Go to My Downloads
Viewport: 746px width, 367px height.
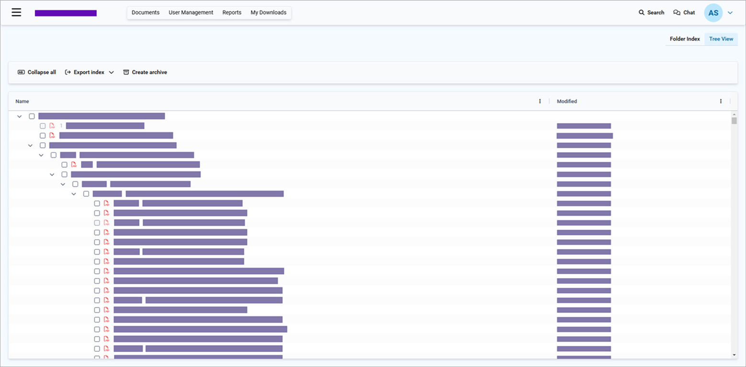pos(268,12)
